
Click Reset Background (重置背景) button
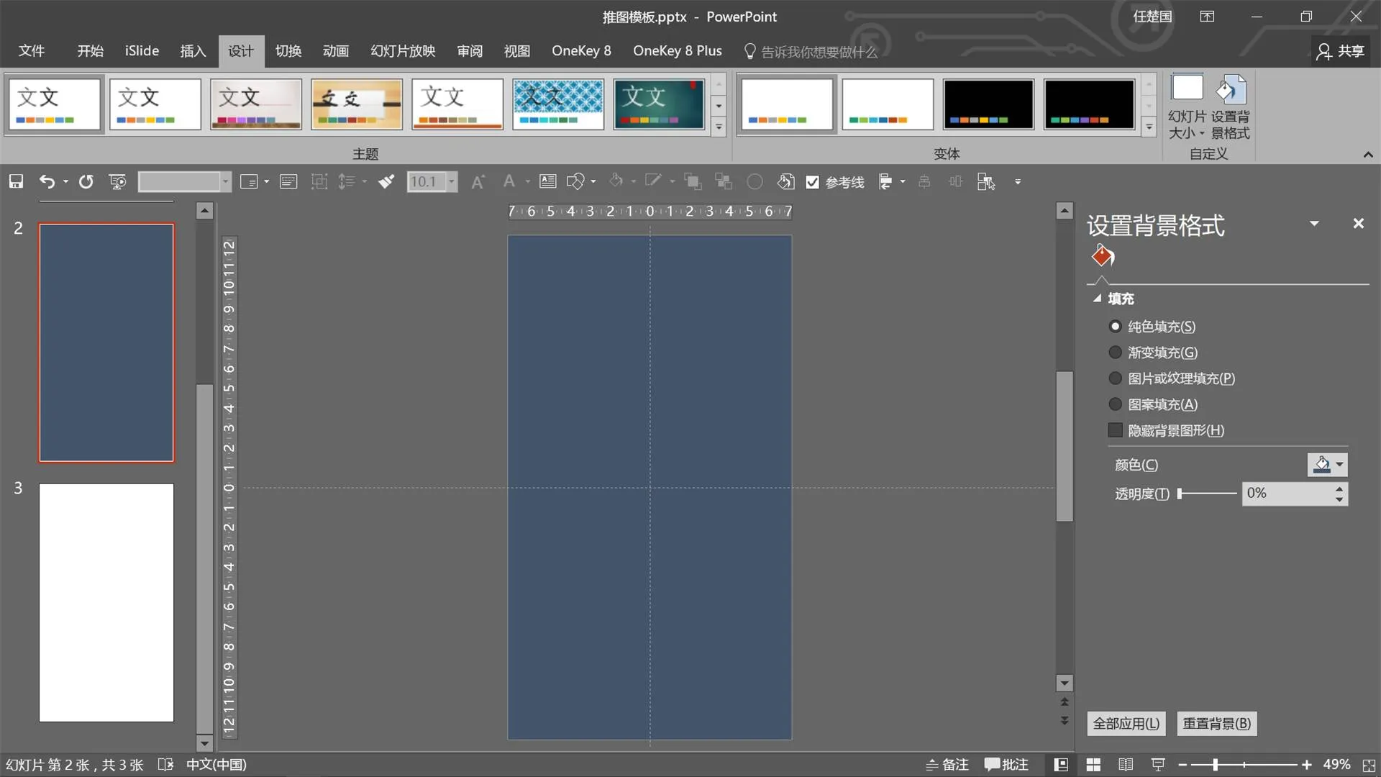click(1217, 724)
